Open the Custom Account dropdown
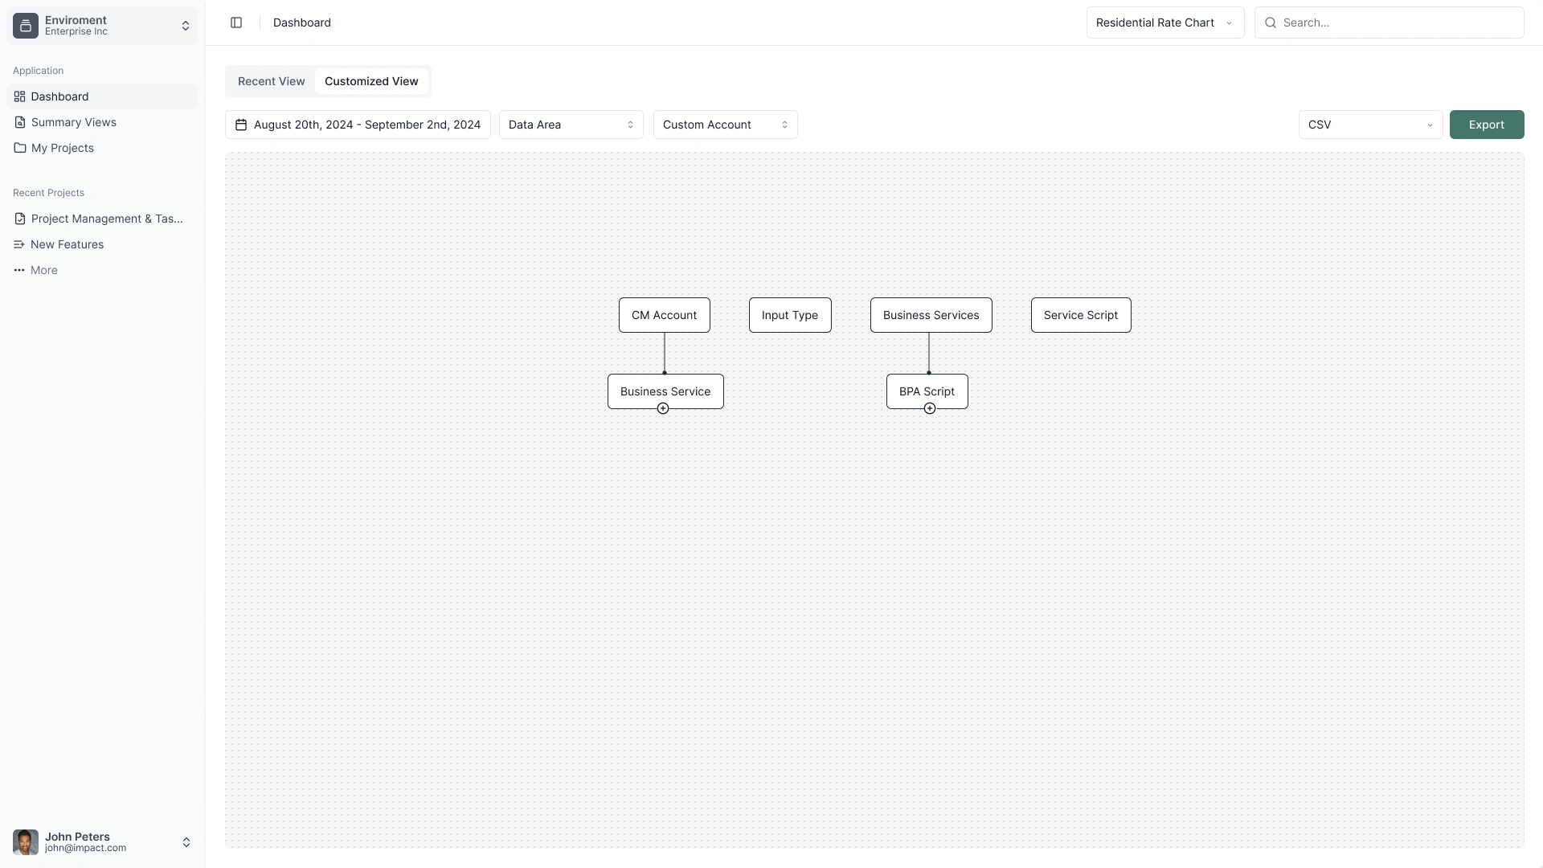The height and width of the screenshot is (868, 1543). coord(725,125)
